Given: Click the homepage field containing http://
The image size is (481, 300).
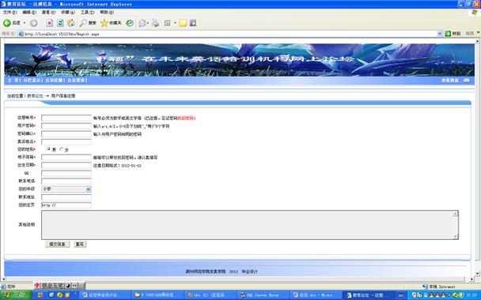Looking at the screenshot, I should point(66,205).
